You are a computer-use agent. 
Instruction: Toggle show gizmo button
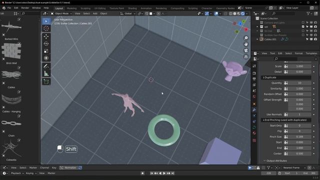[206, 13]
